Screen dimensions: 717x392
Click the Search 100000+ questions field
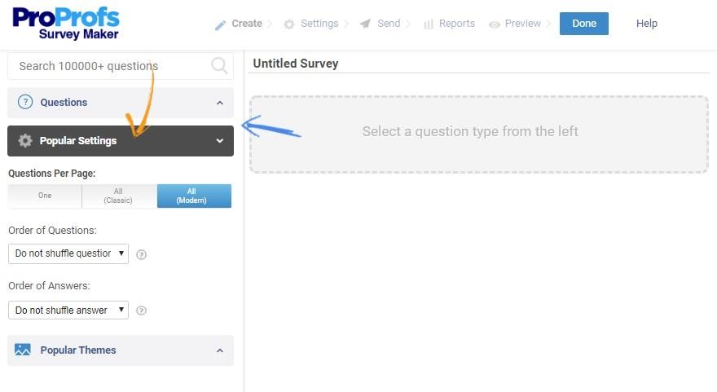point(110,66)
